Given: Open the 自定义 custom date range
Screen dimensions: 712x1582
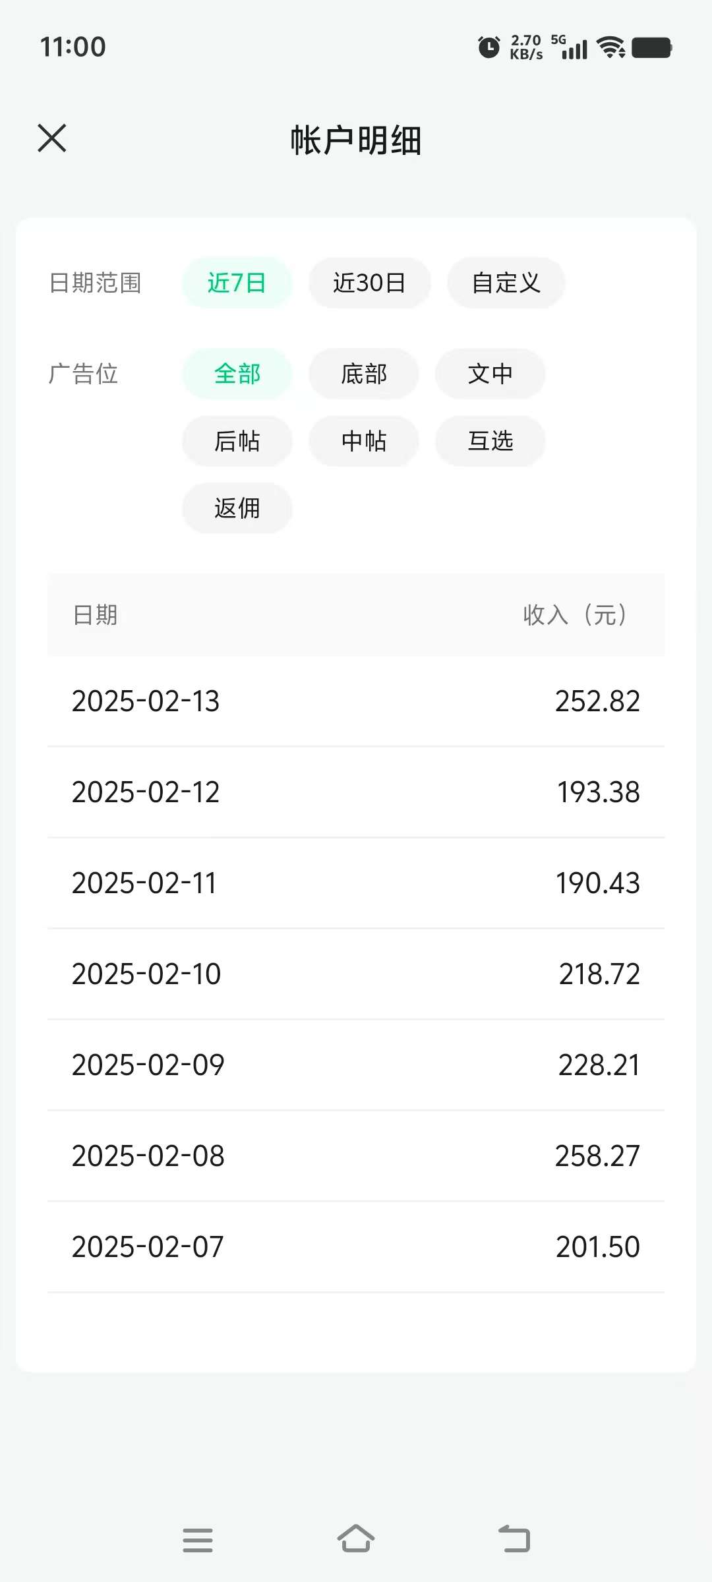Looking at the screenshot, I should 506,283.
